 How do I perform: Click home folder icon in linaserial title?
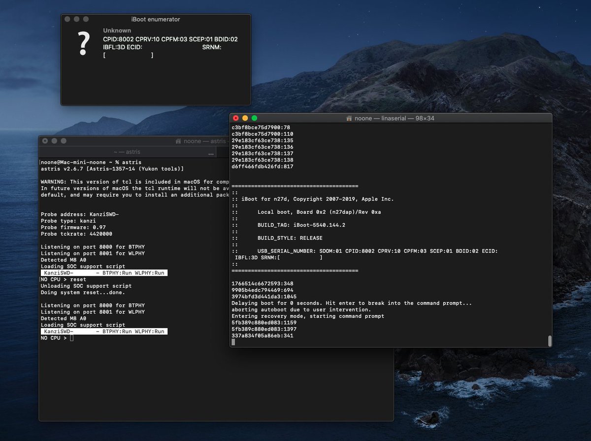click(349, 118)
